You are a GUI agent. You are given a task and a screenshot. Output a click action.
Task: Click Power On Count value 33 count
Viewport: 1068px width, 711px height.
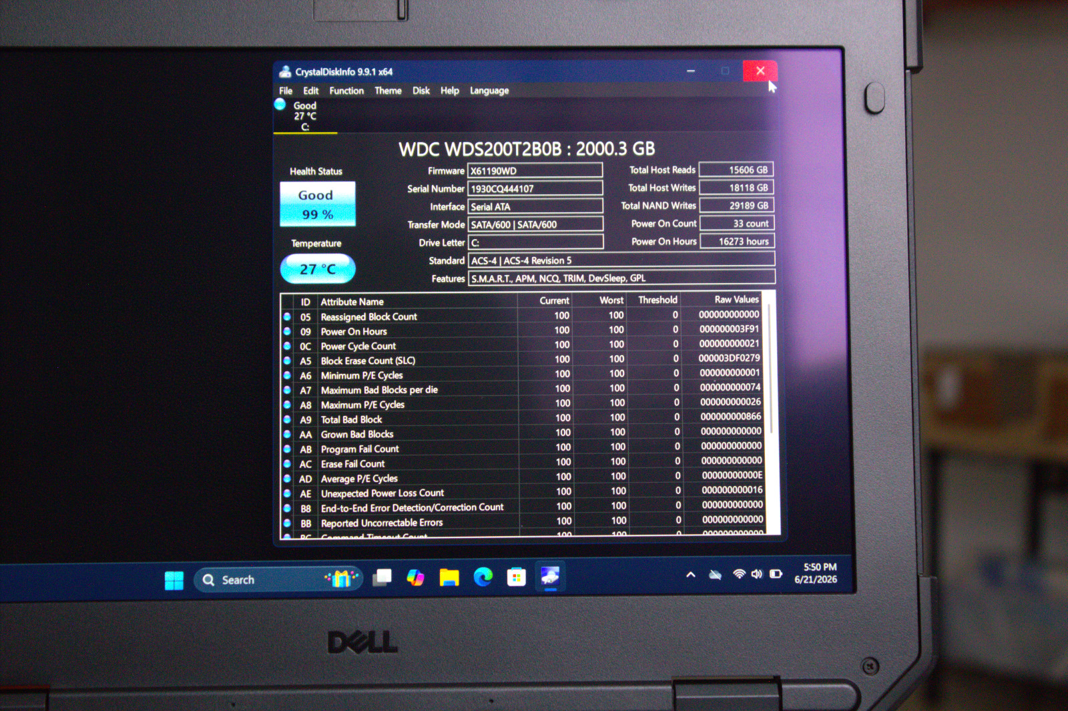pyautogui.click(x=737, y=224)
